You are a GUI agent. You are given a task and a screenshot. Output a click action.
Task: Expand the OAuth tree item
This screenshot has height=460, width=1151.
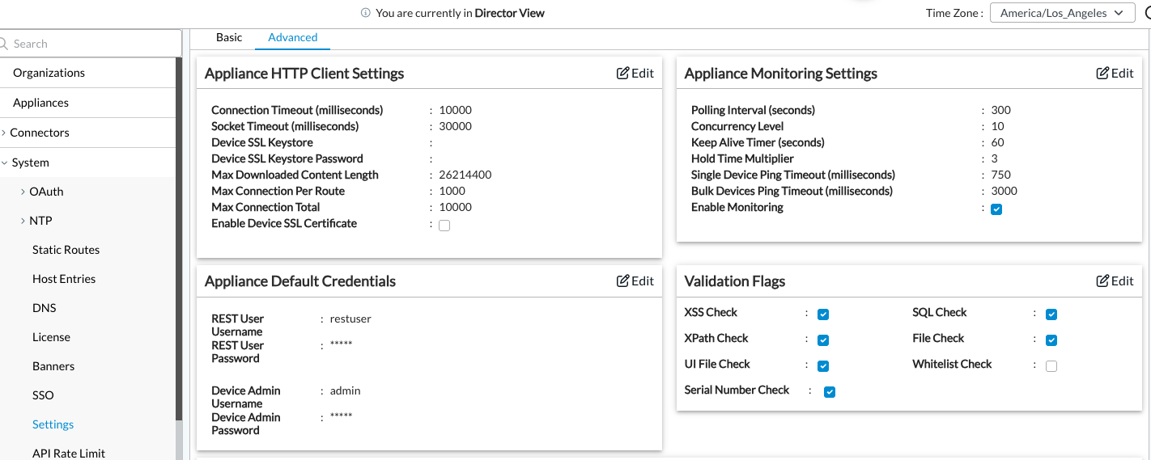(23, 192)
